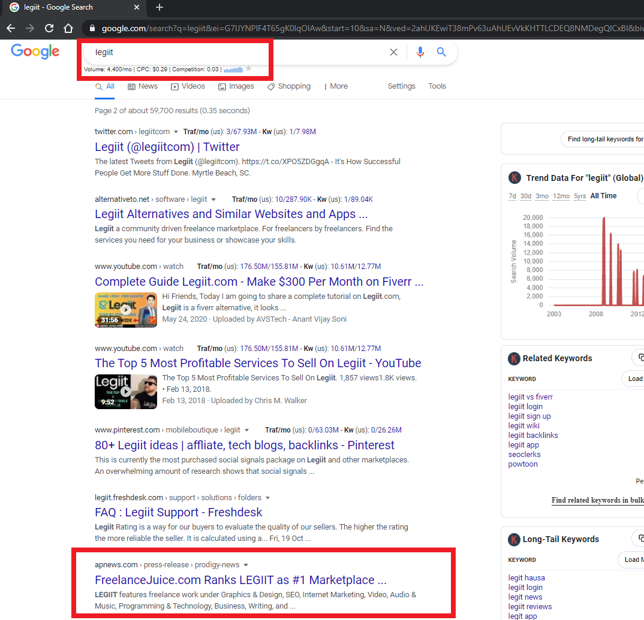Select All Time trend range
This screenshot has height=620, width=644.
point(603,196)
